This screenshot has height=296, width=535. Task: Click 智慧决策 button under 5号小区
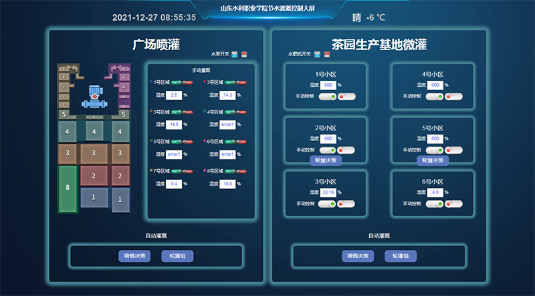[x=432, y=160]
